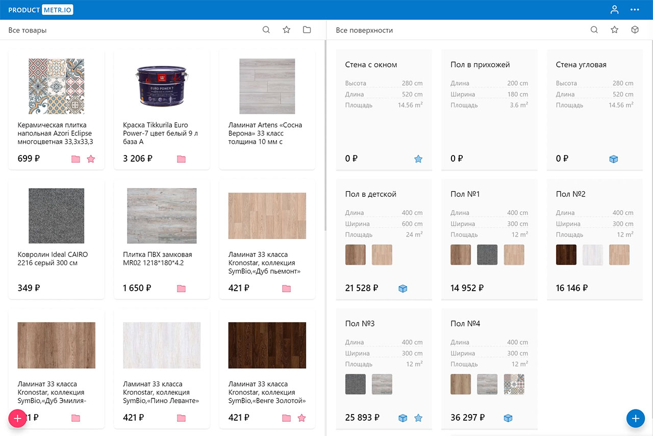Click first wood swatch on Пол №4
The image size is (653, 436).
[461, 384]
